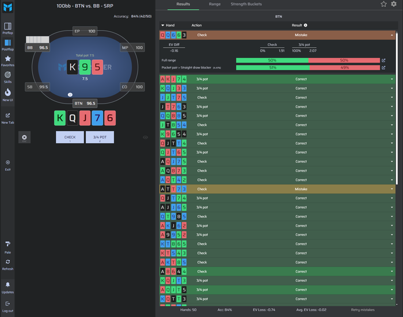403x317 pixels.
Task: Switch to the Range tab
Action: [215, 4]
